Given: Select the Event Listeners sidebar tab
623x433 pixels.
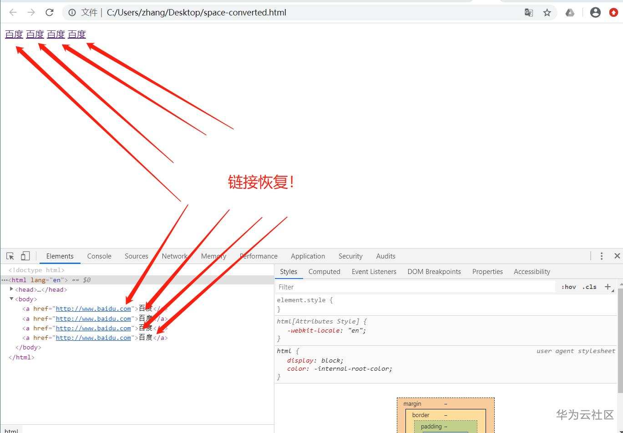Looking at the screenshot, I should coord(374,272).
